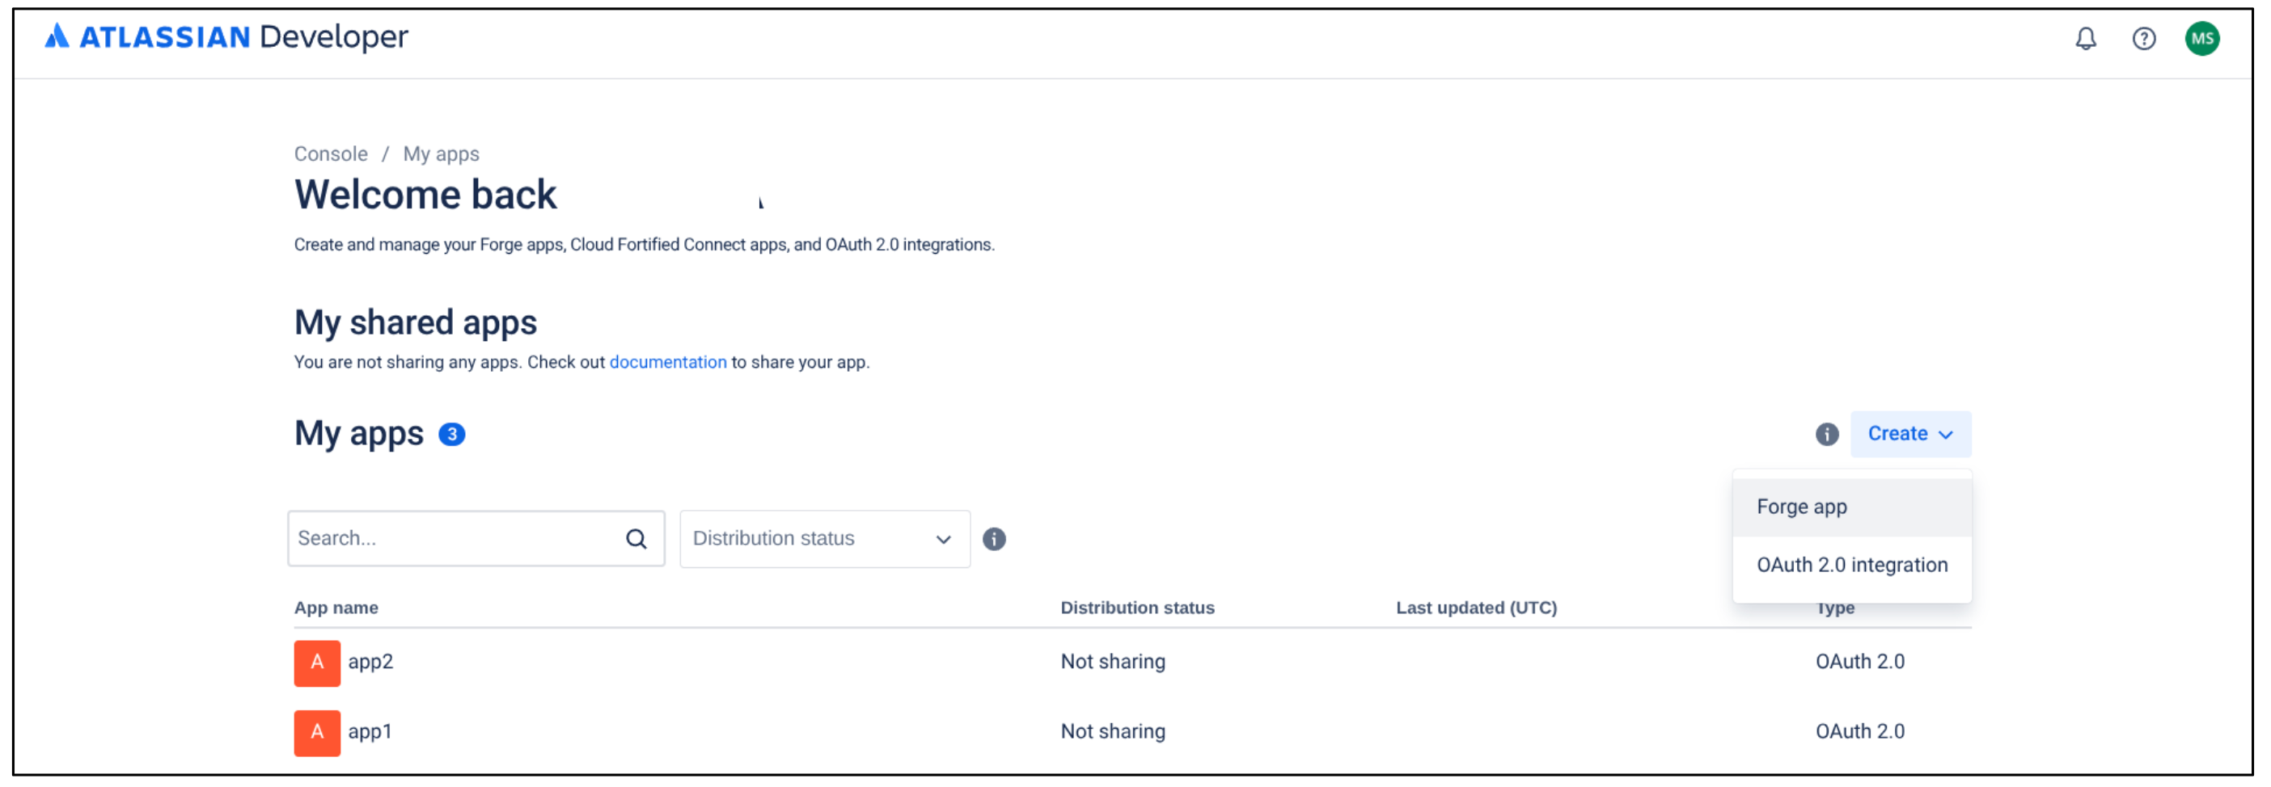Select OAuth 2.0 integration from the Create menu

click(x=1852, y=564)
